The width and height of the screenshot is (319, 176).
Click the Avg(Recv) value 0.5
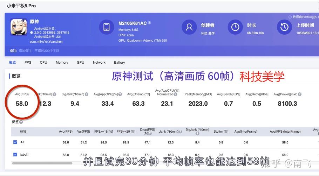point(257,104)
